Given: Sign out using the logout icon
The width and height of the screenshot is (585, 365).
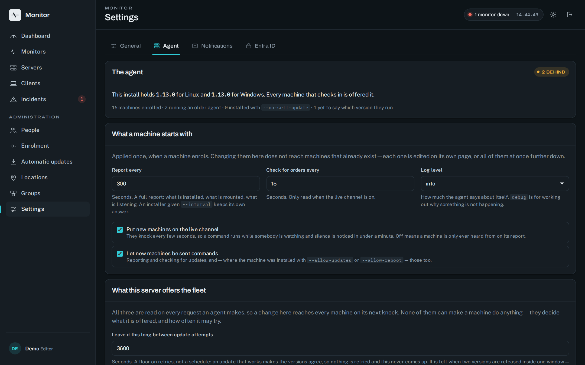Looking at the screenshot, I should coord(570,15).
